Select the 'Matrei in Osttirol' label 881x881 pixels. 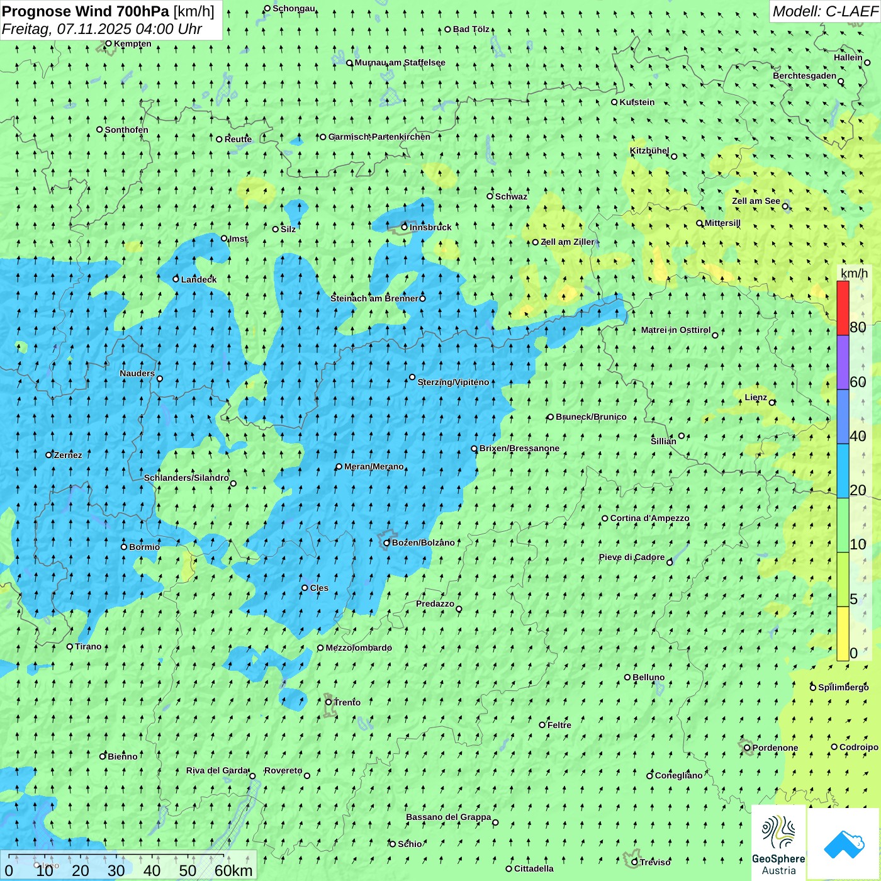676,330
